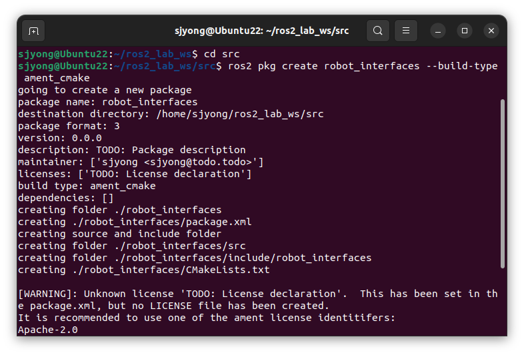This screenshot has width=524, height=355.
Task: Click the 'ament_cmake' continuation line
Action: point(57,78)
